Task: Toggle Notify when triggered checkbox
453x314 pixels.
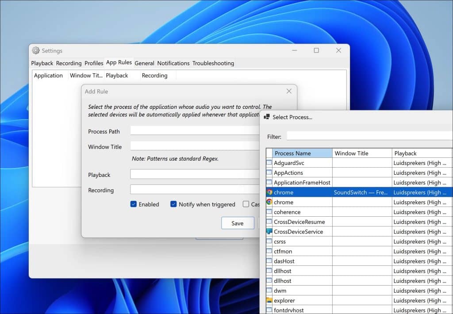Action: (x=173, y=204)
